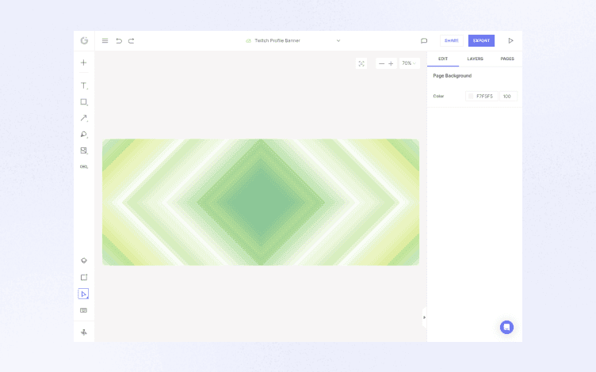Select the Text tool

(84, 85)
